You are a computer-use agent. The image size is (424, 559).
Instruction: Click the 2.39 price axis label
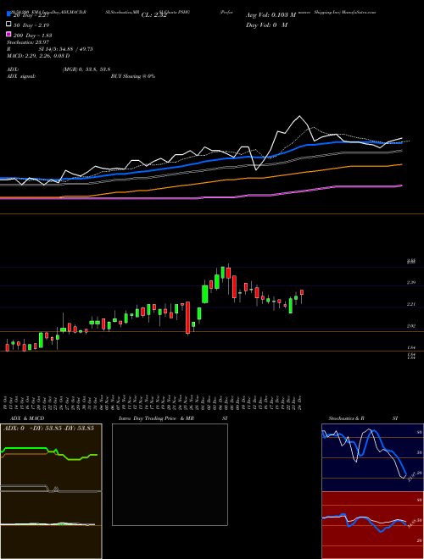pos(411,283)
